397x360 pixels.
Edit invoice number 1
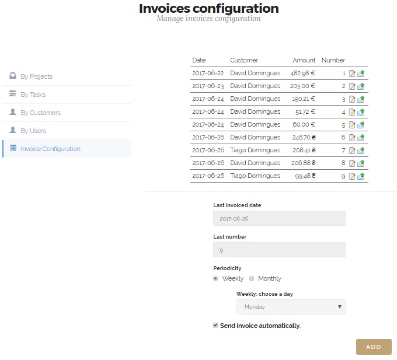[x=352, y=74]
